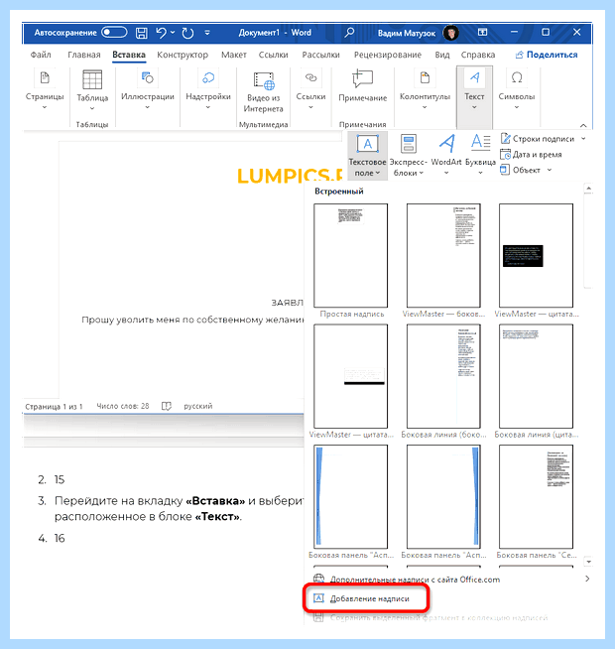Click the Redo circular arrow icon

coord(187,33)
